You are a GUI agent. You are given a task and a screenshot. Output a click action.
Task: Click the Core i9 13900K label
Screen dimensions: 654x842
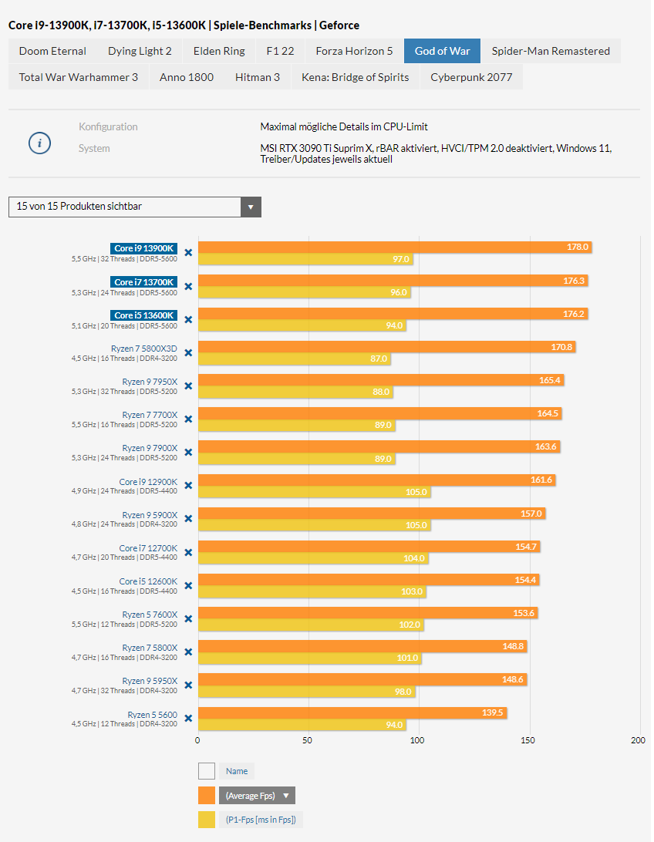[144, 248]
